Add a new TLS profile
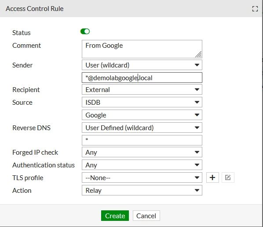The height and width of the screenshot is (227, 263). tap(212, 177)
